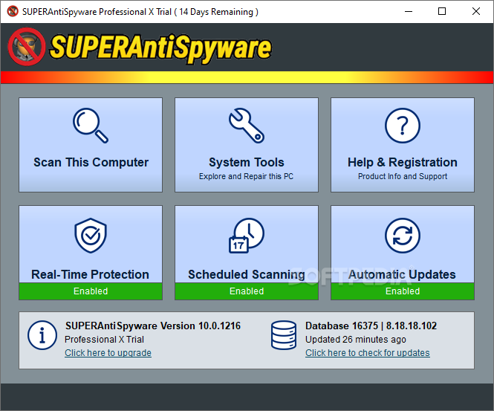This screenshot has height=411, width=494.
Task: Toggle Real-Time Protection Enabled status bar
Action: 91,291
